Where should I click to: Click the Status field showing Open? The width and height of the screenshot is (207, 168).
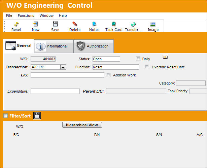pyautogui.click(x=106, y=59)
